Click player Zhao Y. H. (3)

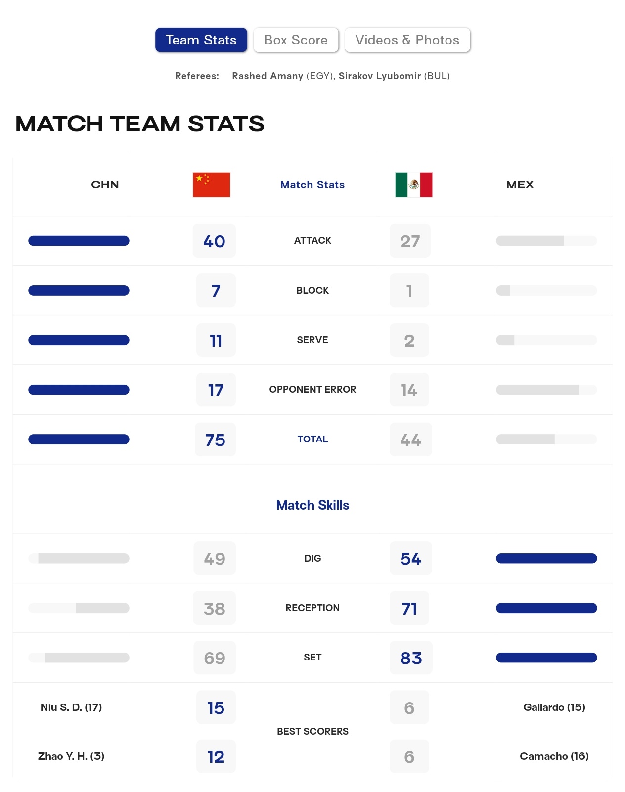pyautogui.click(x=71, y=756)
